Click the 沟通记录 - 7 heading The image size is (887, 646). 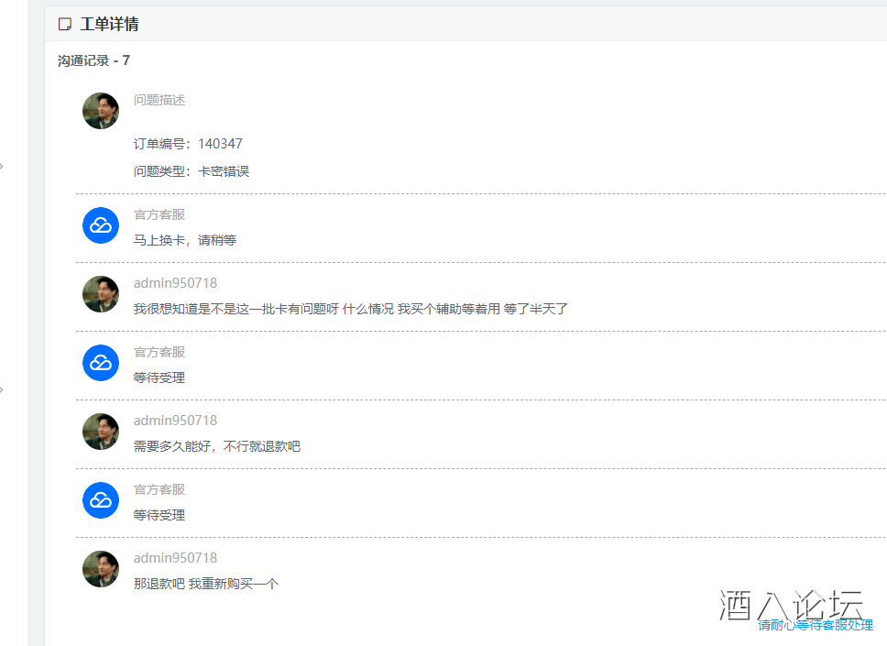92,60
